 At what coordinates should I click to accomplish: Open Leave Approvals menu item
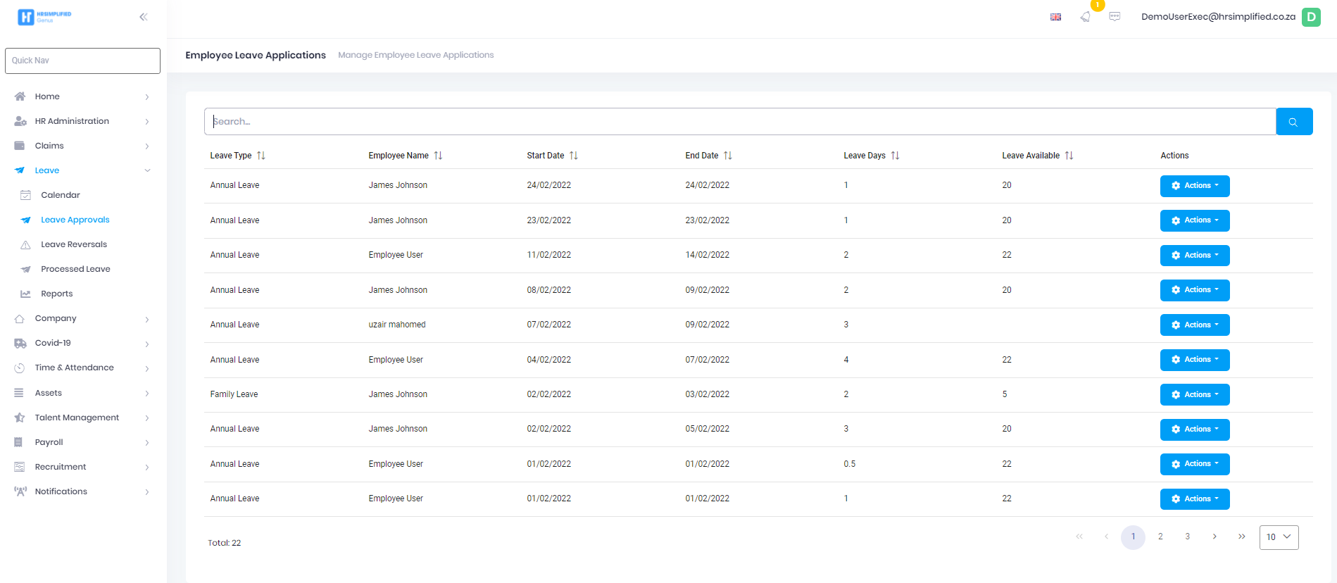pos(75,220)
